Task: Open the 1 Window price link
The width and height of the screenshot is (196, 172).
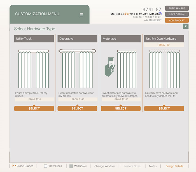Action: pos(149,17)
